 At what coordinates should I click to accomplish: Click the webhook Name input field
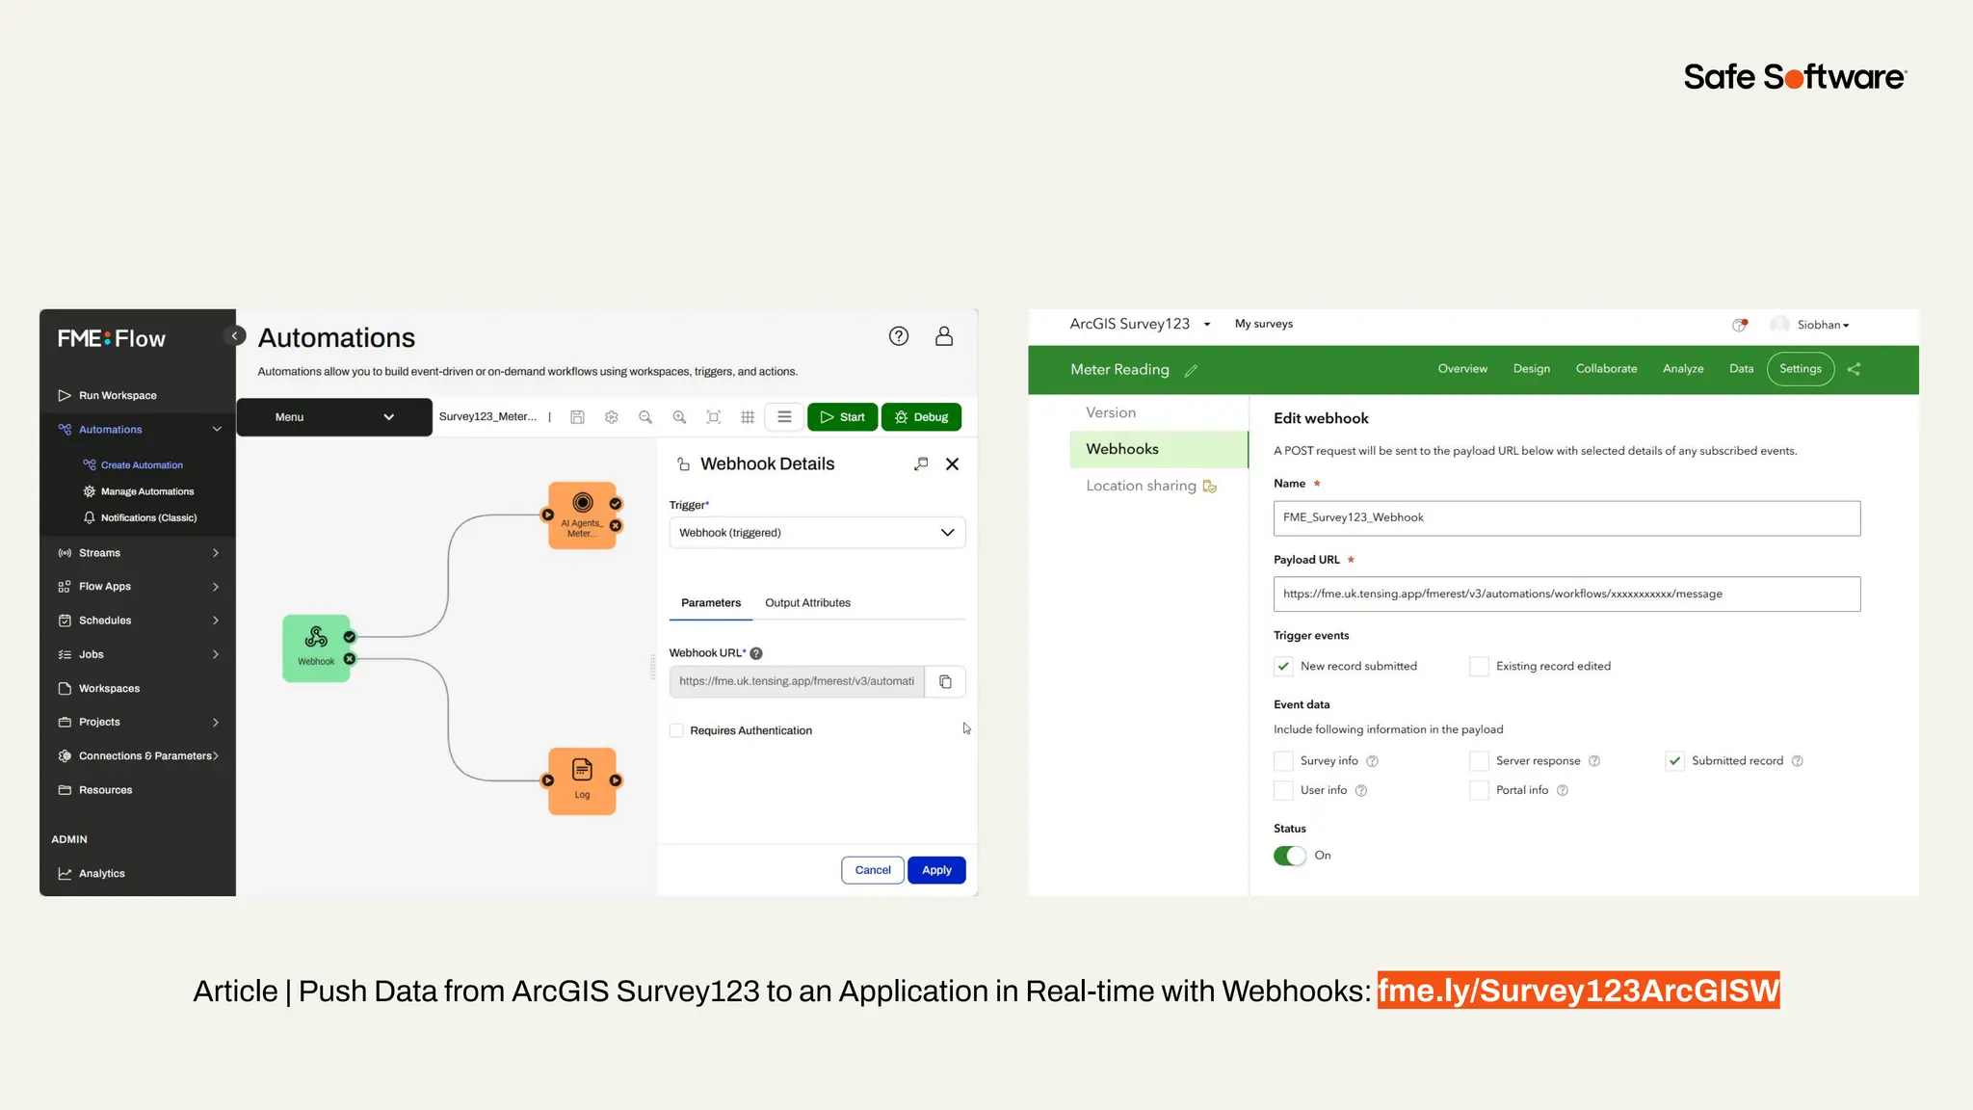1566,518
